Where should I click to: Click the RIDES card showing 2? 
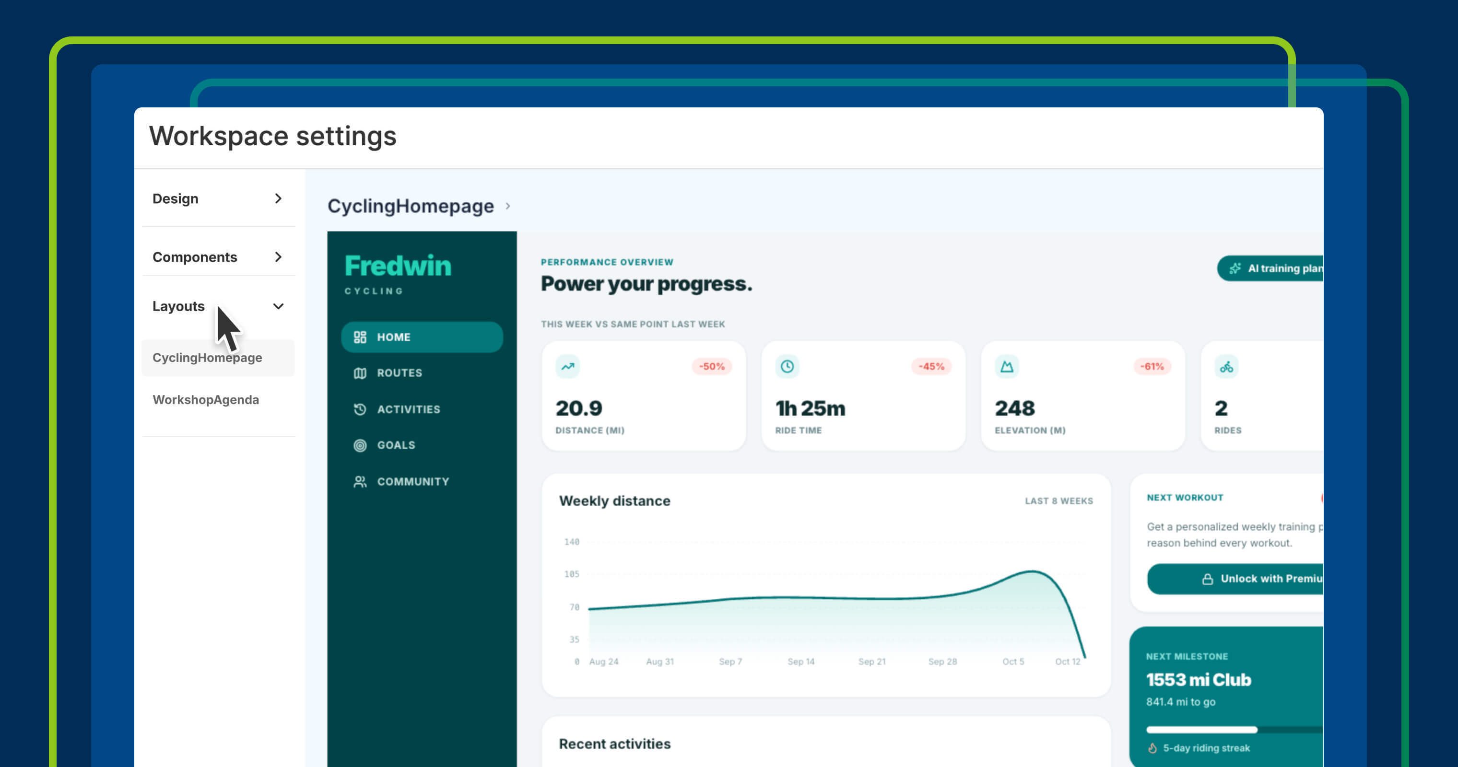click(x=1262, y=395)
